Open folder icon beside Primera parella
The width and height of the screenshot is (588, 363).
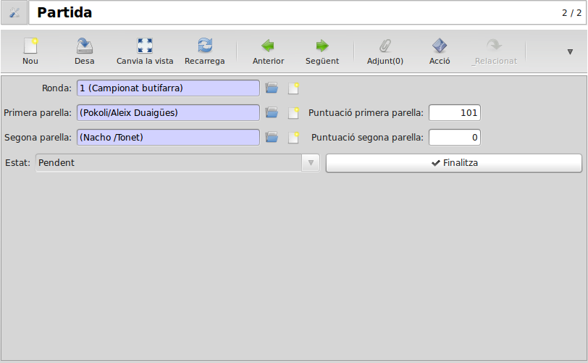272,112
